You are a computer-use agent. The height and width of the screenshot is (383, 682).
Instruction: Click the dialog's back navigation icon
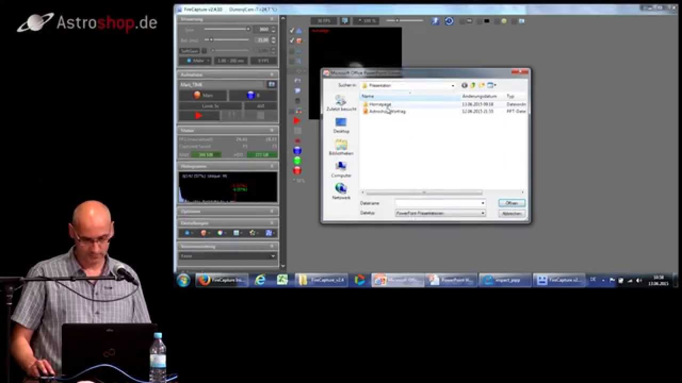(x=464, y=85)
